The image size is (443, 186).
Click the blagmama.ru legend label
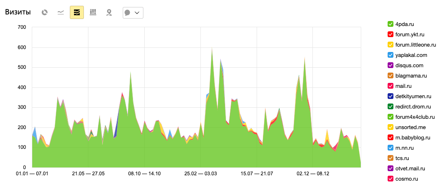pos(411,76)
